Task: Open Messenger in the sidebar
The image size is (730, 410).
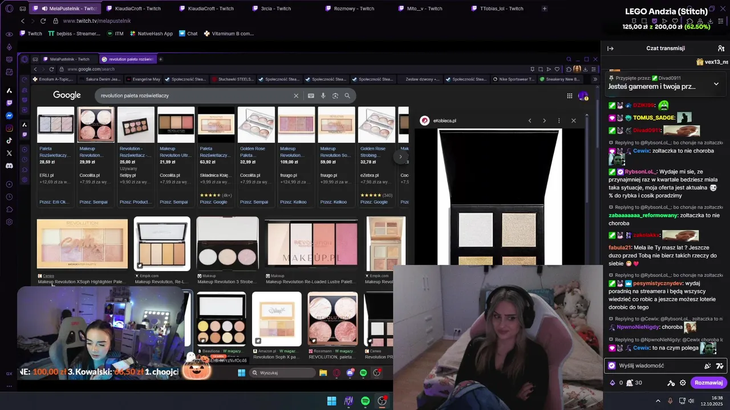Action: pyautogui.click(x=9, y=116)
